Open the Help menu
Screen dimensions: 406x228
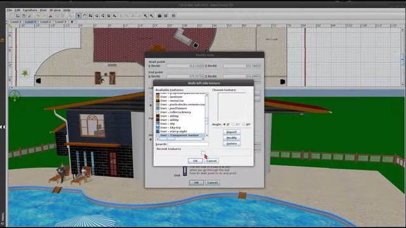click(67, 10)
